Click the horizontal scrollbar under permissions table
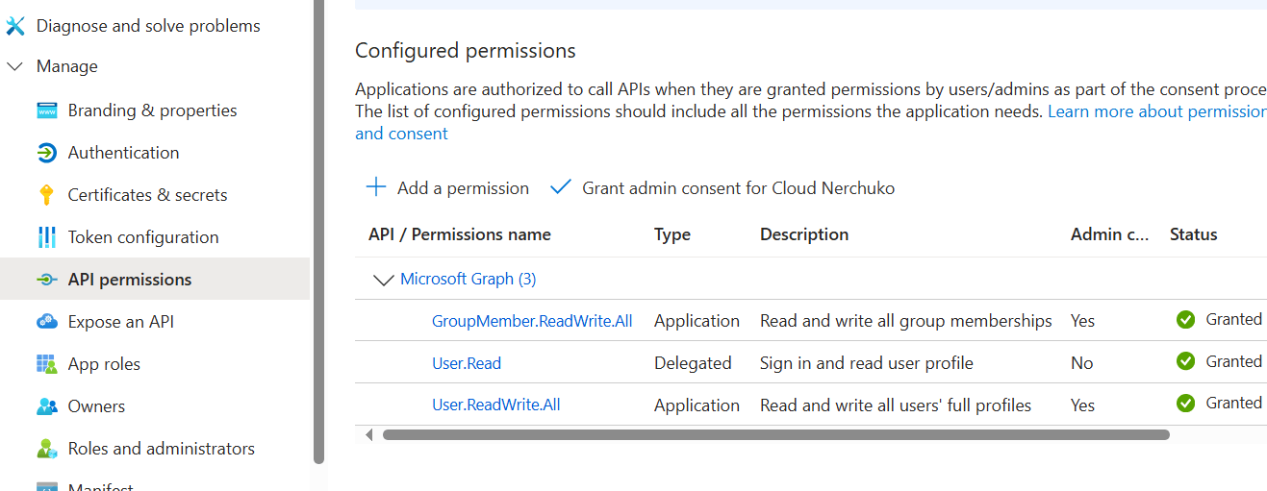This screenshot has height=491, width=1267. point(775,435)
